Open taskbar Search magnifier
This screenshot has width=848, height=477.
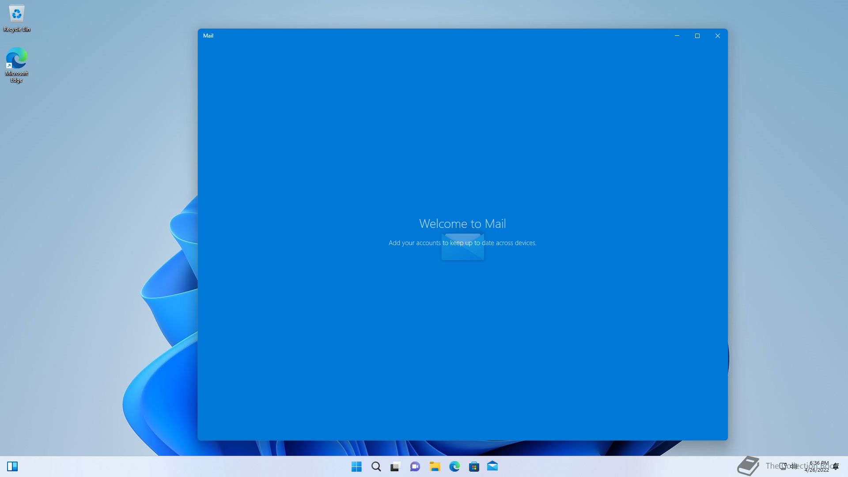pos(376,466)
